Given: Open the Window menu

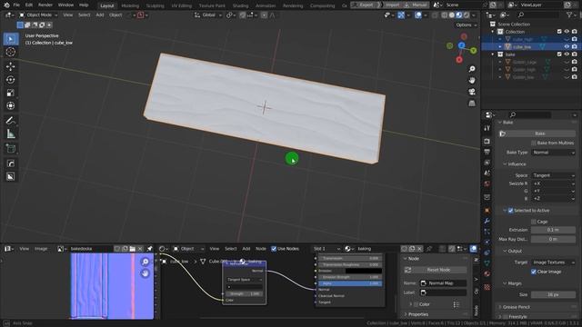Looking at the screenshot, I should pyautogui.click(x=65, y=5).
